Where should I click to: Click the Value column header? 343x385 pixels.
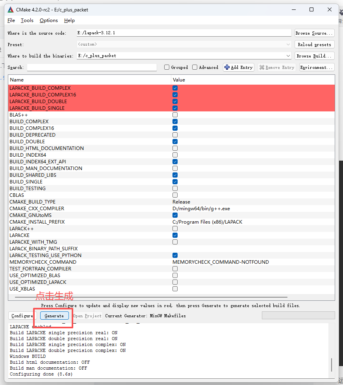pyautogui.click(x=253, y=80)
